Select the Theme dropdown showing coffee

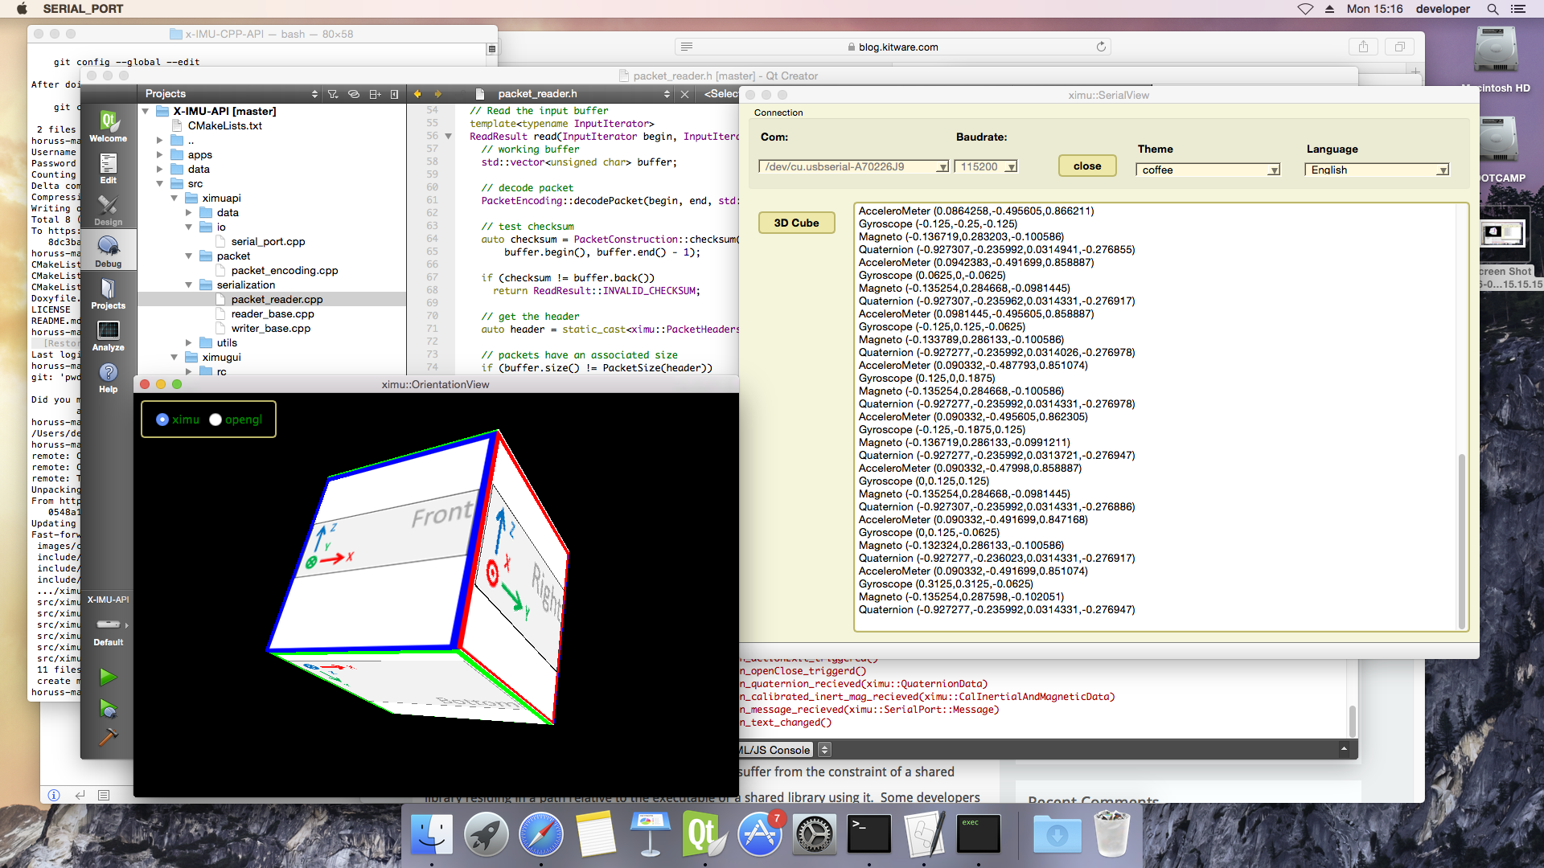1207,169
